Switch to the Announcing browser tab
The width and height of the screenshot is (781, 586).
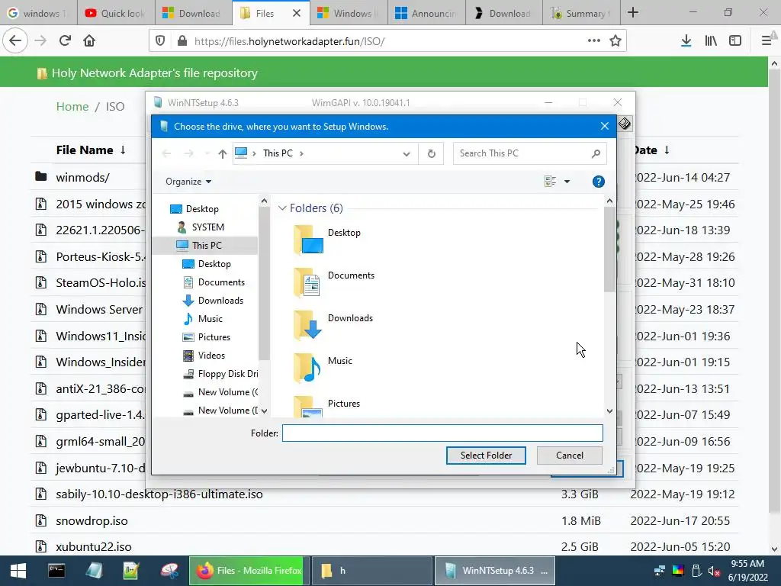click(x=426, y=13)
